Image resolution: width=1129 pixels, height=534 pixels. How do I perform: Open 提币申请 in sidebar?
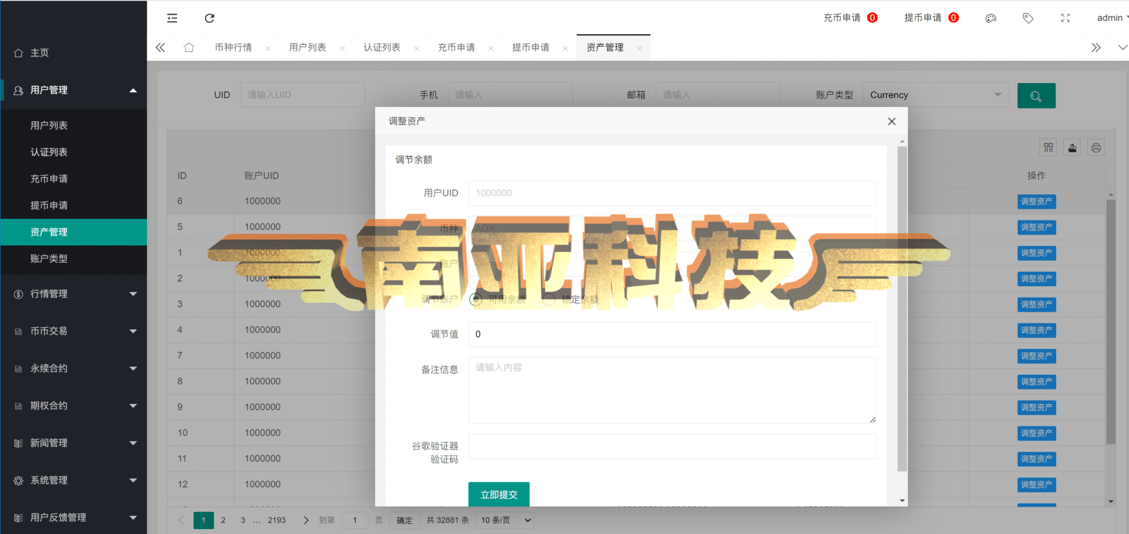pyautogui.click(x=74, y=205)
